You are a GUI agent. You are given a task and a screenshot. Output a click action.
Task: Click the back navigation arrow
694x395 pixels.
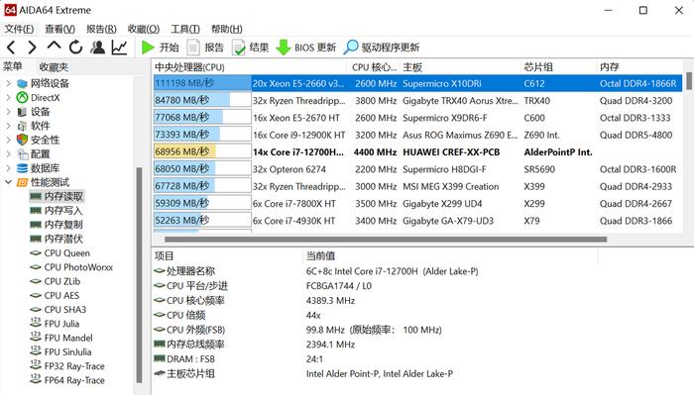pyautogui.click(x=12, y=47)
